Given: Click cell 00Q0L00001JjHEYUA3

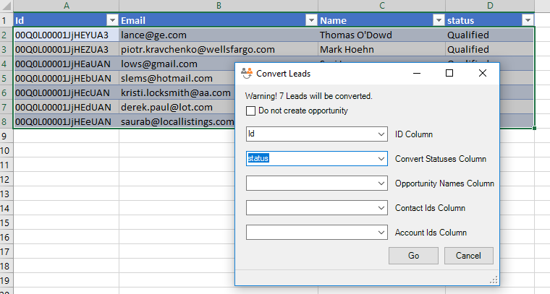Looking at the screenshot, I should [x=67, y=35].
